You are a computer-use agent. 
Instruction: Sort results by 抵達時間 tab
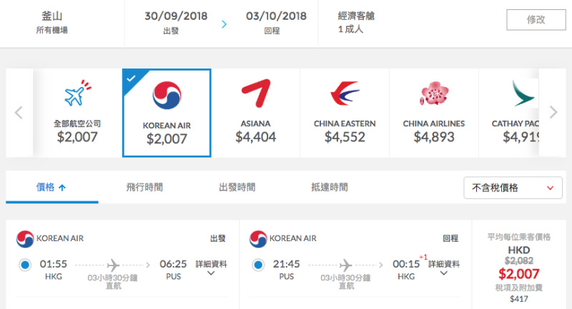(x=330, y=187)
